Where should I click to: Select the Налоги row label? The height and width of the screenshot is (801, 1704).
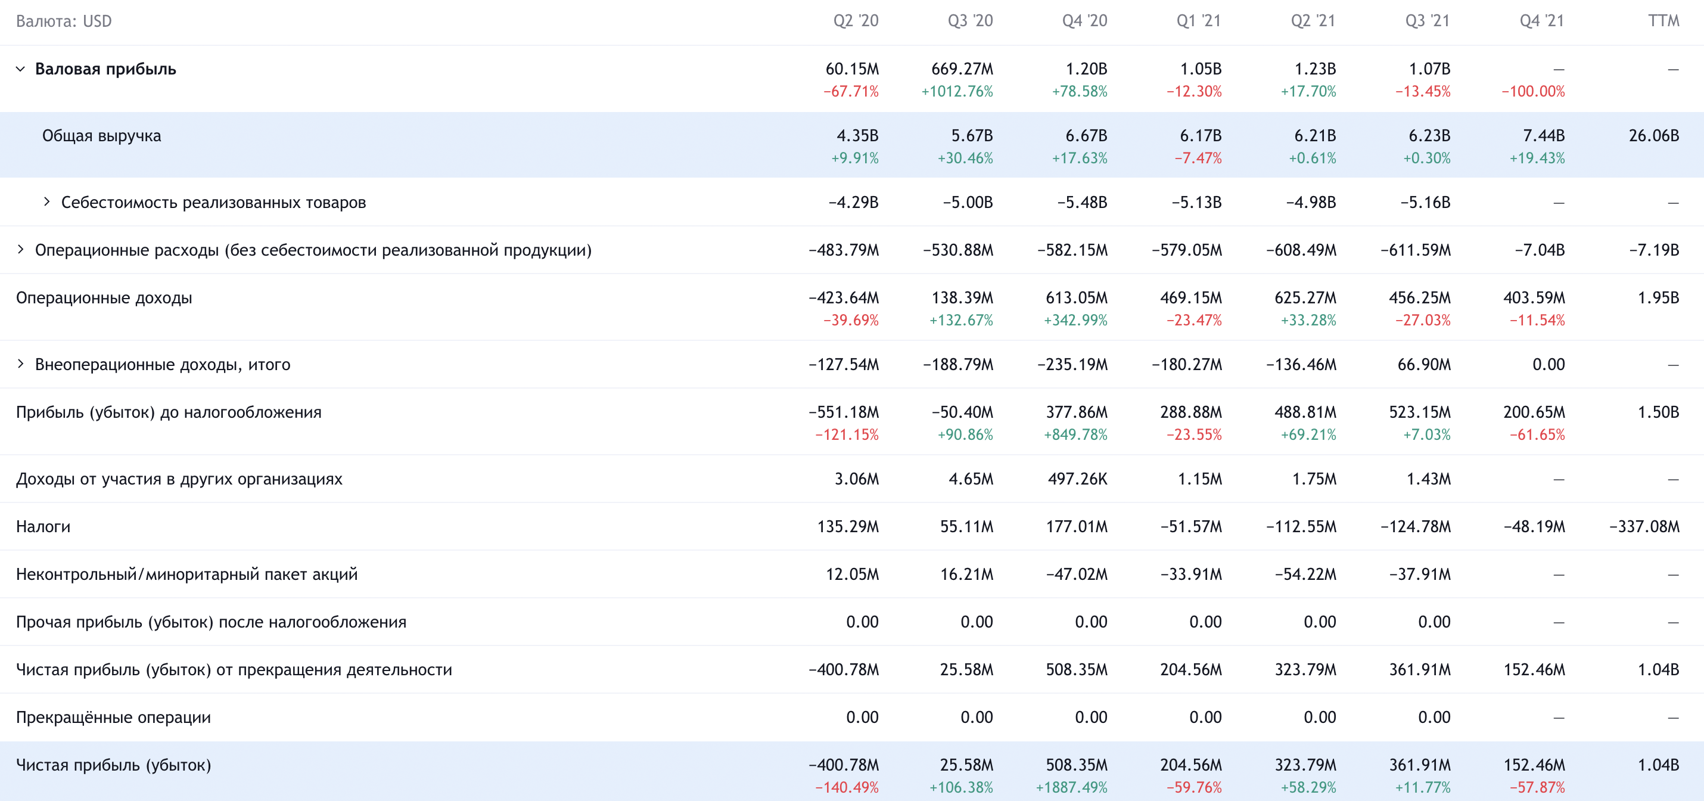(43, 526)
